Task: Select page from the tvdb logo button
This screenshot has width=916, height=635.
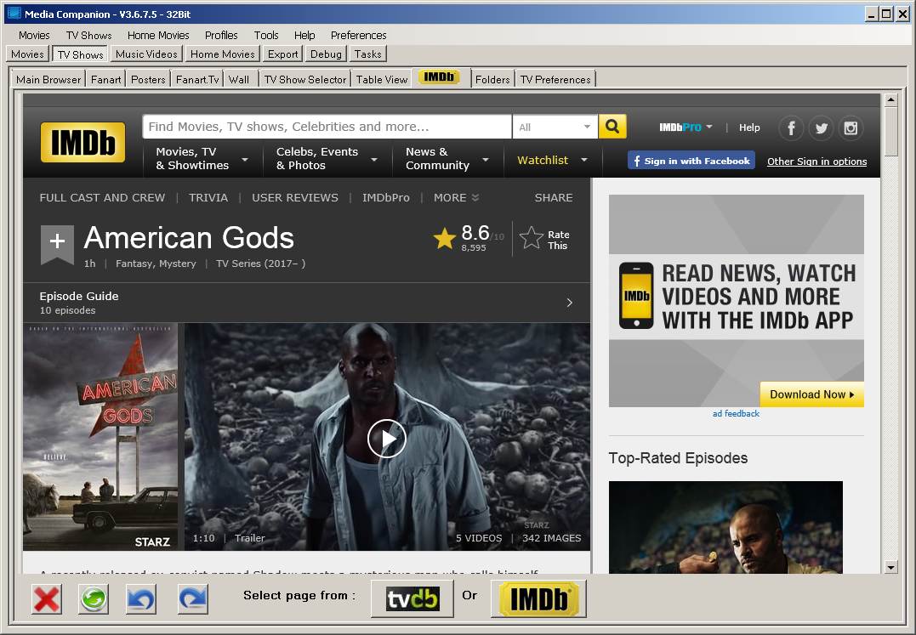Action: pos(412,598)
